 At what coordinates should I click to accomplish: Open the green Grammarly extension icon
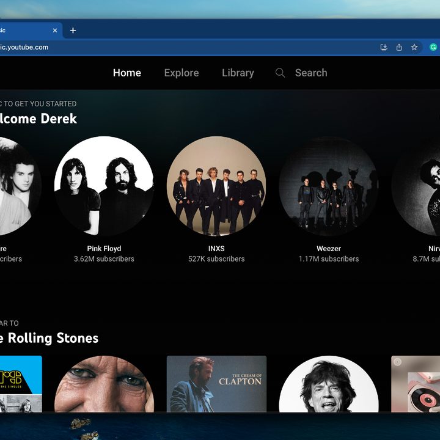pos(433,47)
